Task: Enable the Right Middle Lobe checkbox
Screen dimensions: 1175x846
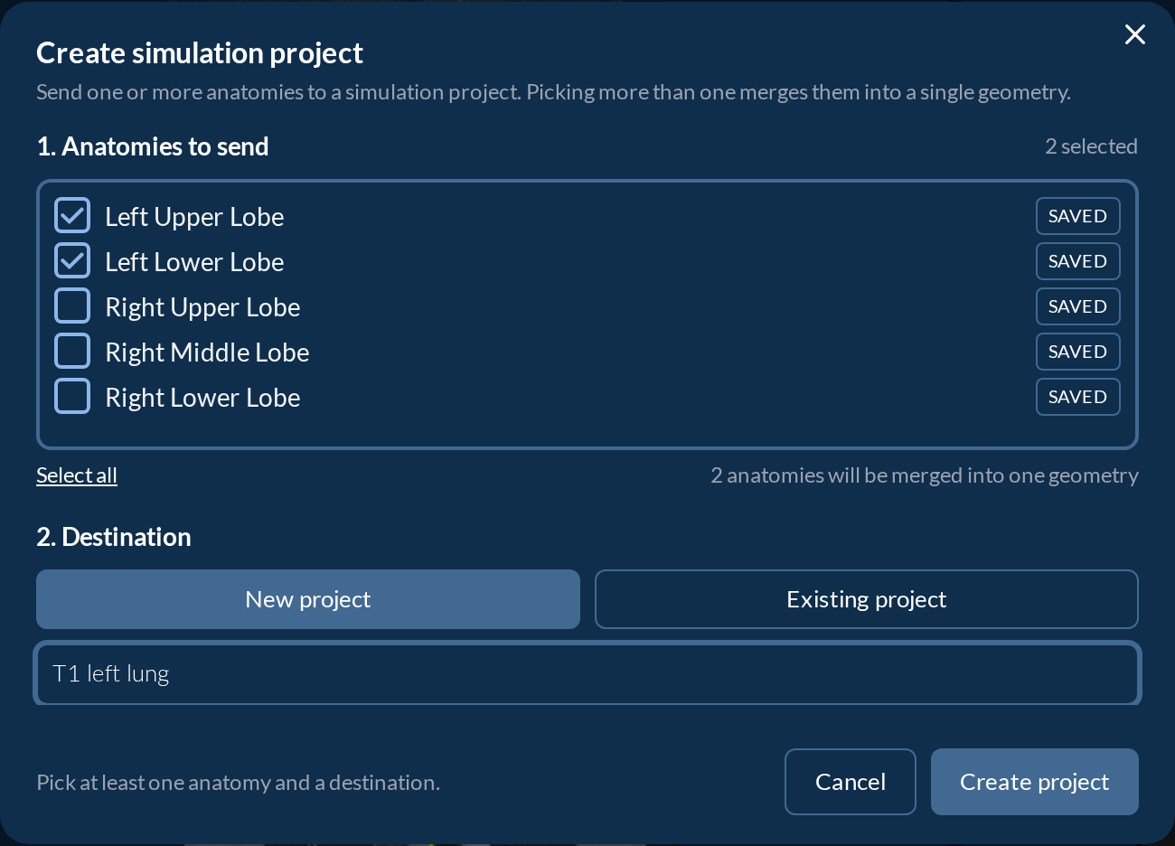Action: pos(72,352)
